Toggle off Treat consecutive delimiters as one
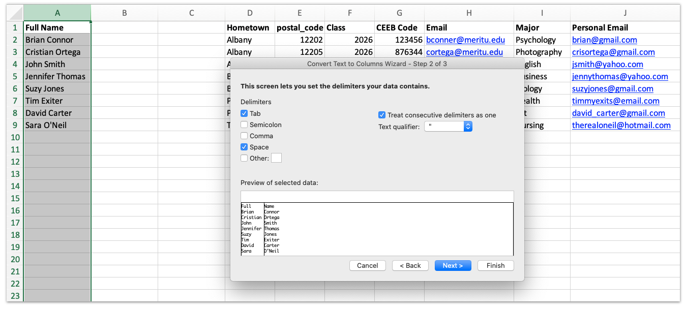 click(382, 115)
